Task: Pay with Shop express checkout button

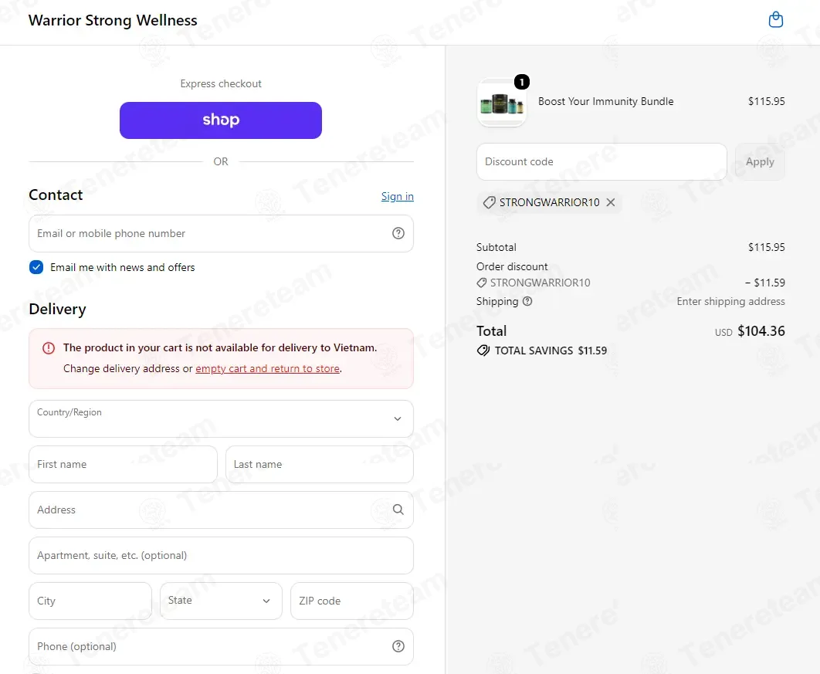Action: click(221, 120)
